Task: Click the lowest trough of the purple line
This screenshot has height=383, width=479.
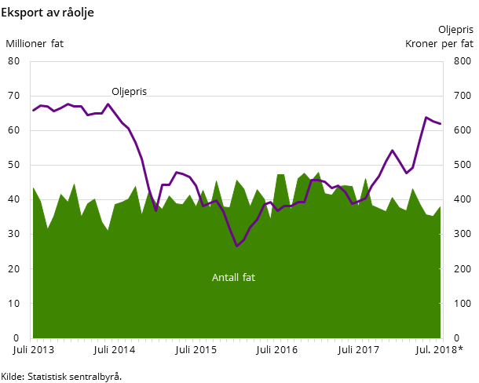Action: coord(236,246)
